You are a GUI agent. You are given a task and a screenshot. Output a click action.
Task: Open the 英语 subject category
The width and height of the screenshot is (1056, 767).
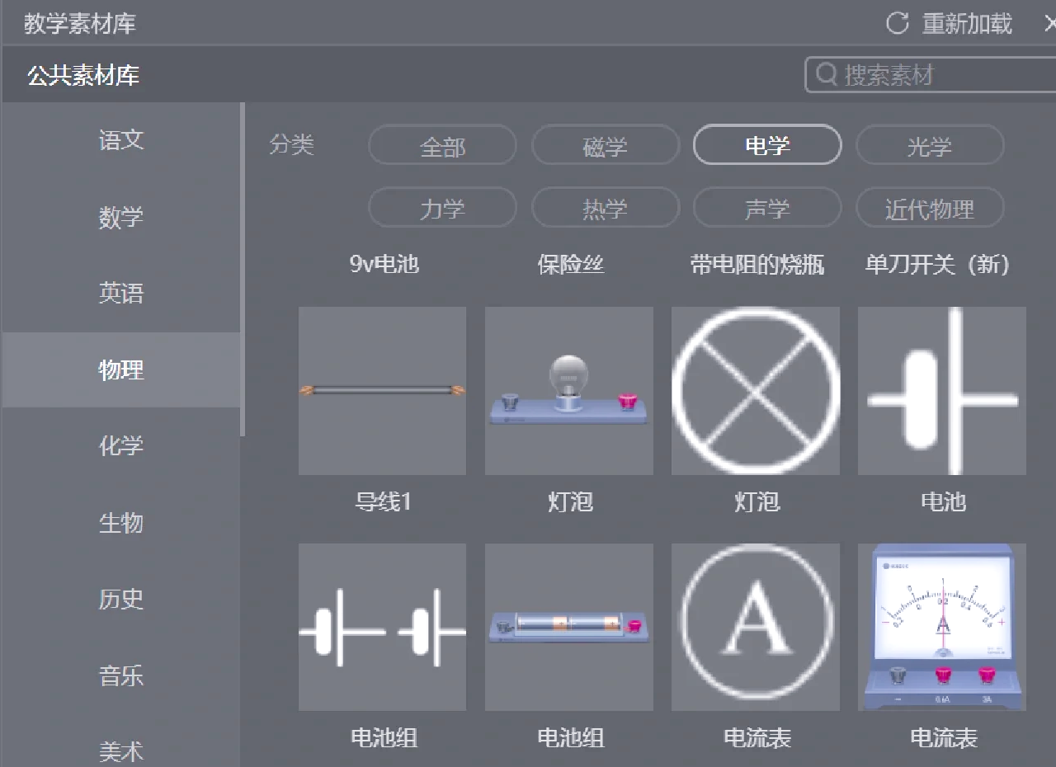121,293
